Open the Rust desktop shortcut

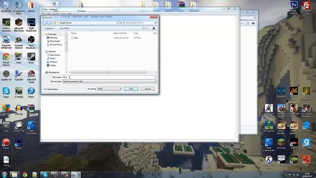306,161
